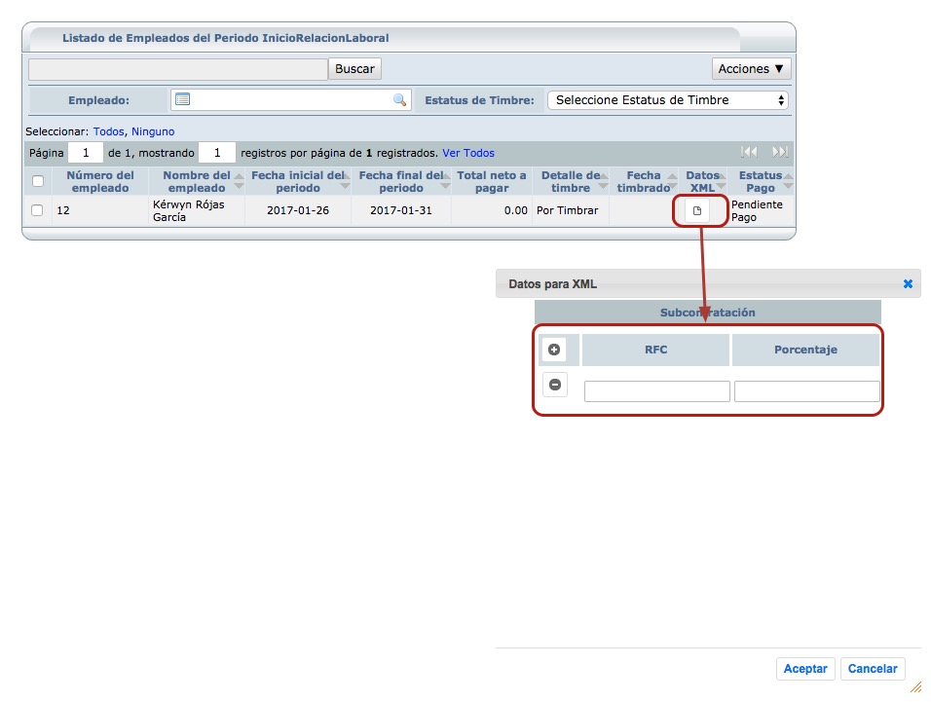Click the magnifier icon in the Empleado field
Image resolution: width=931 pixels, height=702 pixels.
coord(399,99)
